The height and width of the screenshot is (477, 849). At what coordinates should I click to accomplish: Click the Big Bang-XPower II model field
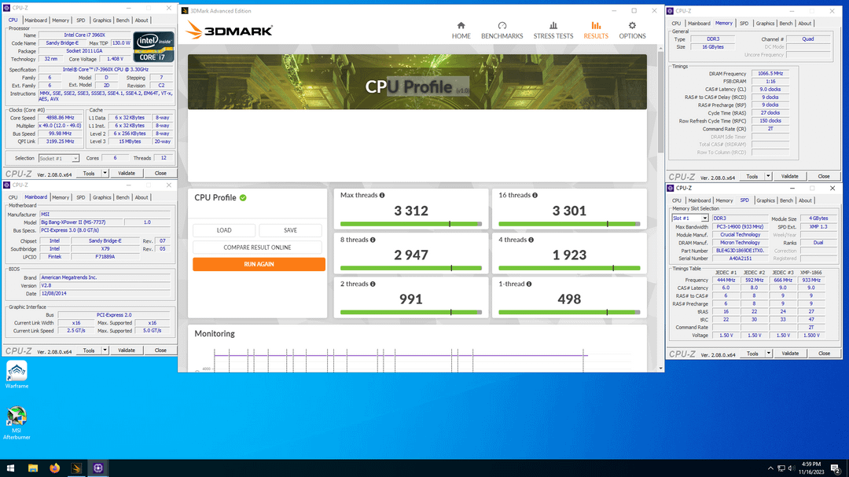(81, 222)
